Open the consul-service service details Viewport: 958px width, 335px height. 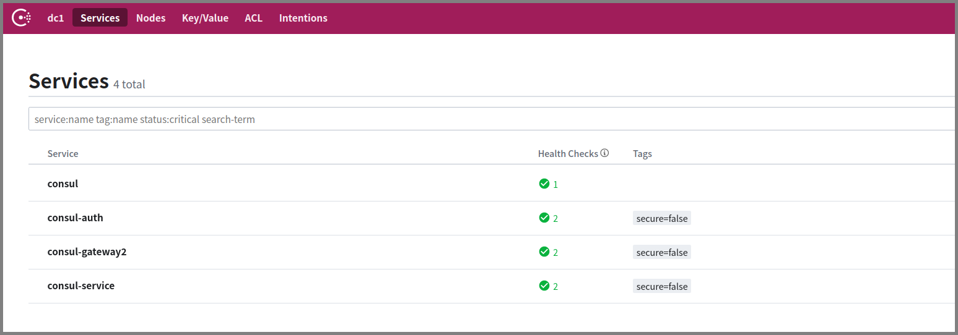pos(81,286)
